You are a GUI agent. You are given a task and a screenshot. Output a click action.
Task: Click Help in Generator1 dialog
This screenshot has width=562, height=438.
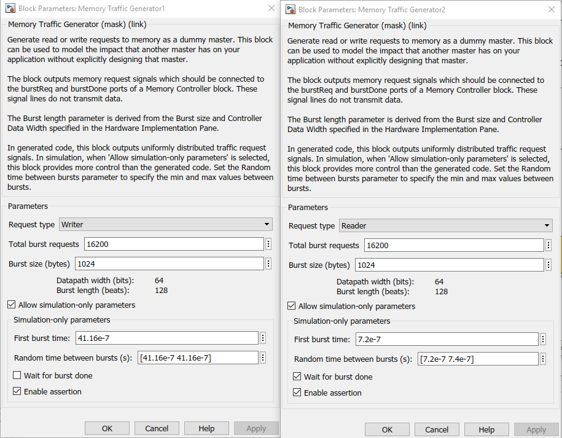[206, 428]
